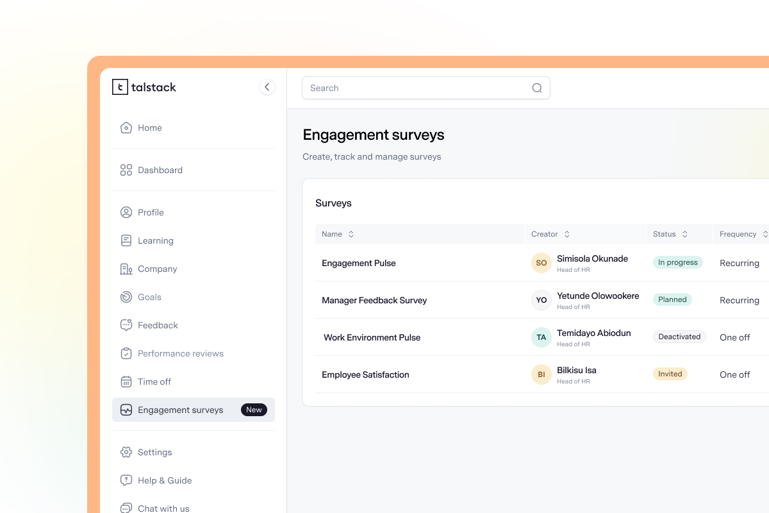Click the Home icon in sidebar
The height and width of the screenshot is (513, 769).
point(126,128)
